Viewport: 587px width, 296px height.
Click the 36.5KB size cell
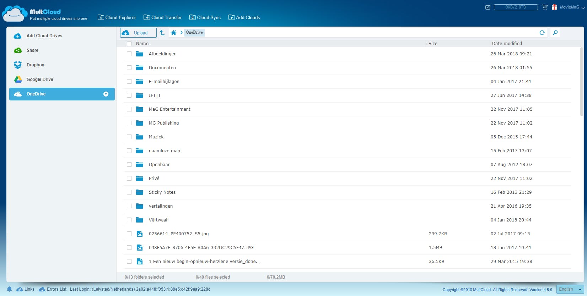tap(437, 262)
